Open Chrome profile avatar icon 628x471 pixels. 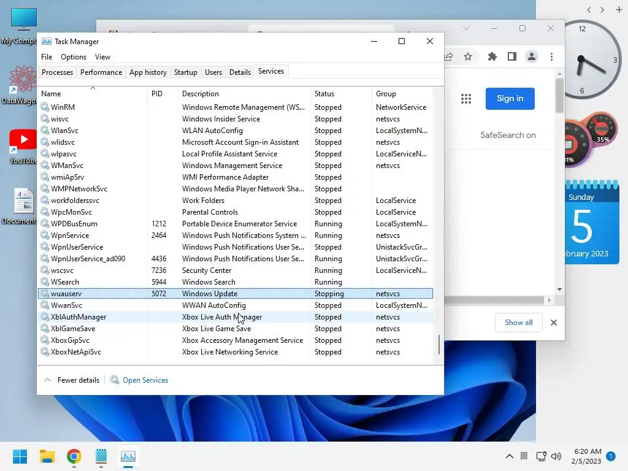[x=532, y=56]
